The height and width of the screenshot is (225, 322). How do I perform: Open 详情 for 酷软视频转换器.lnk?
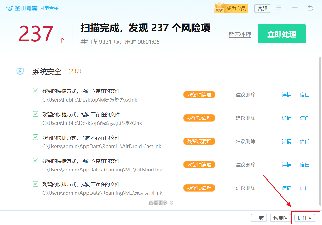point(287,118)
